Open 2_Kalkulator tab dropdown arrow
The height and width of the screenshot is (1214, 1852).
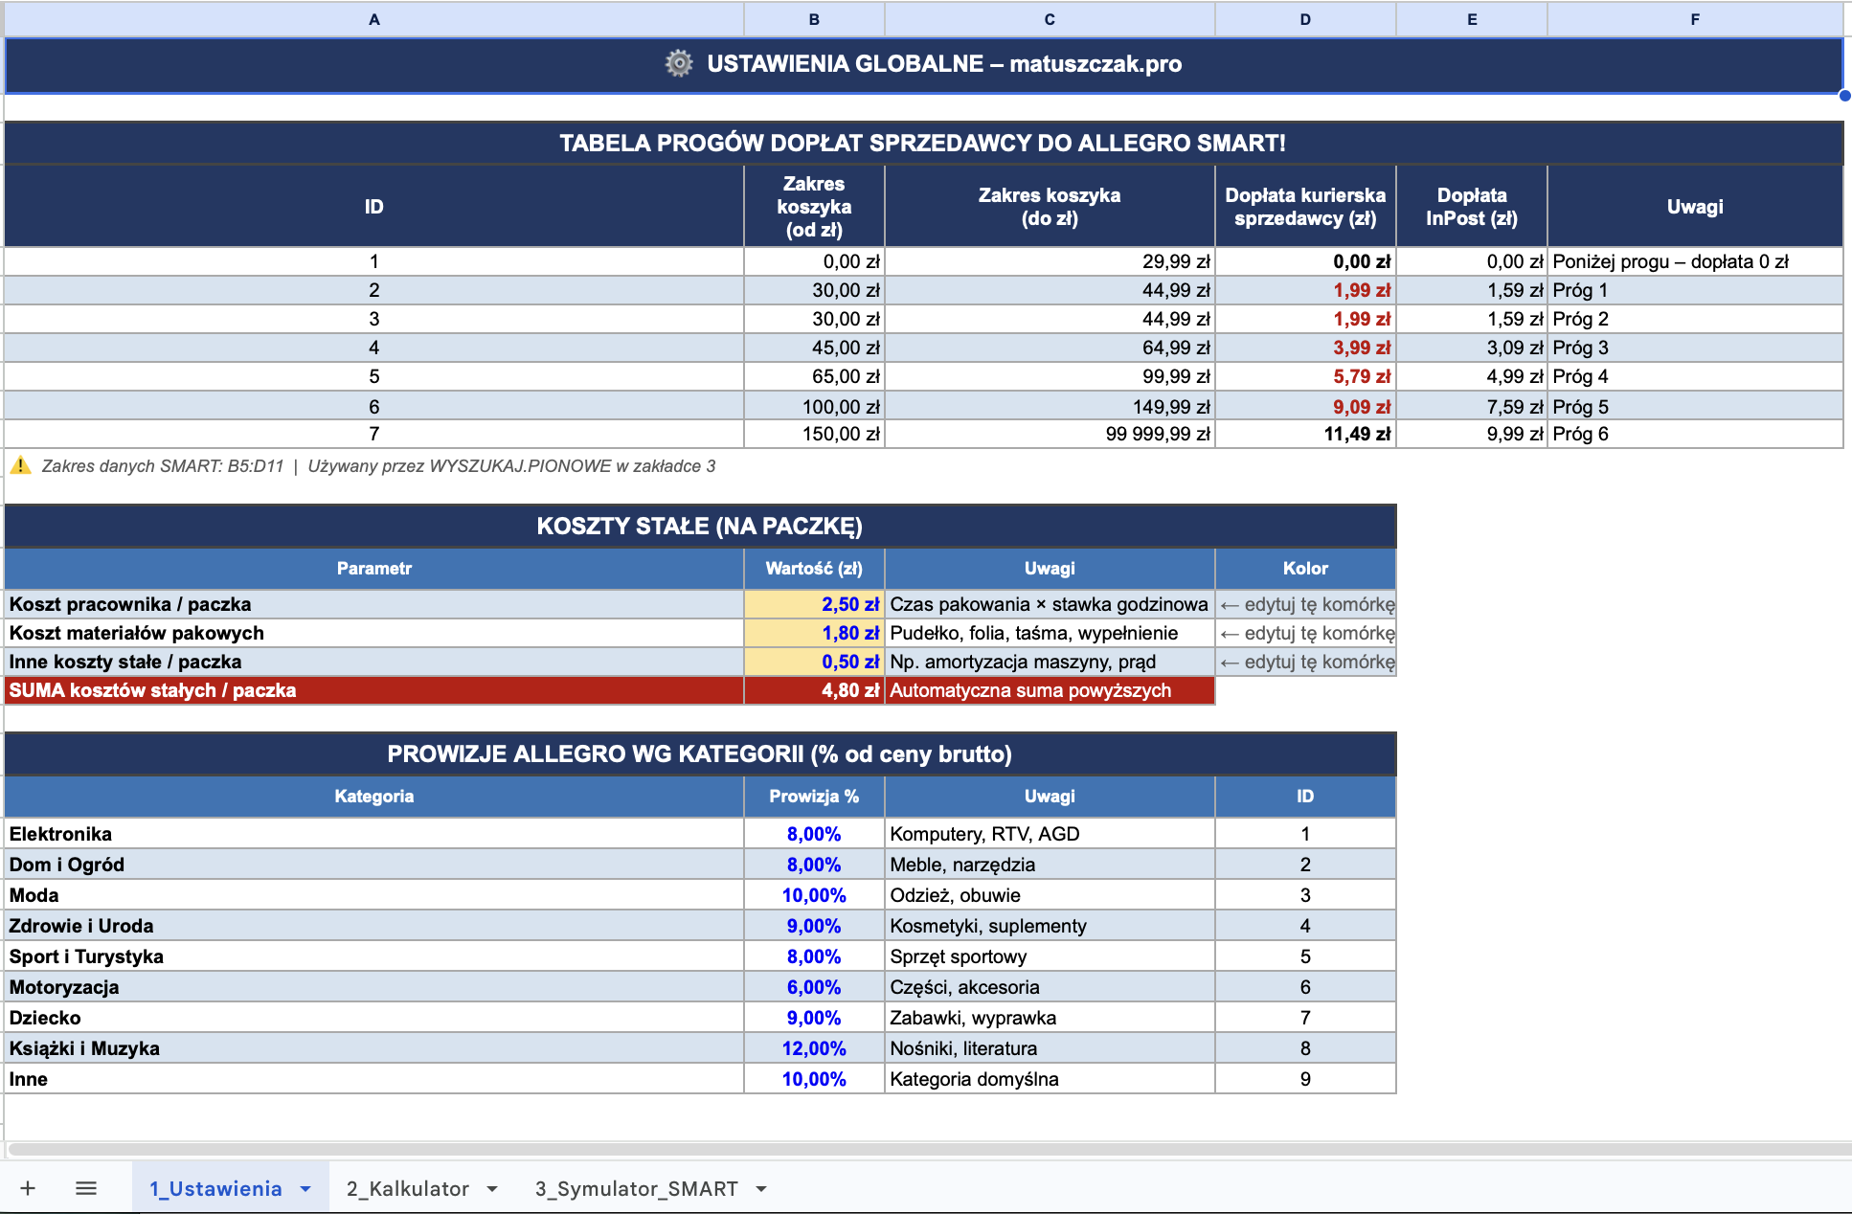coord(492,1189)
